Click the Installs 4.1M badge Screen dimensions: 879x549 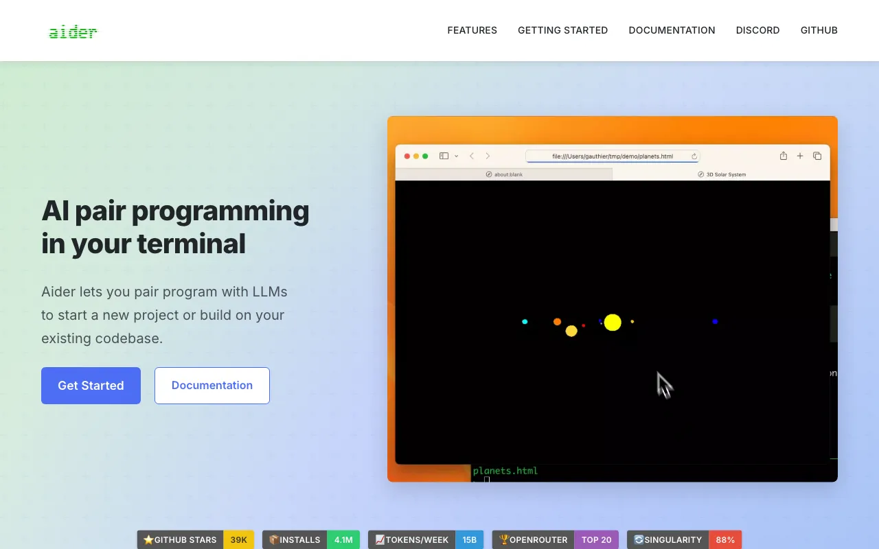tap(311, 540)
